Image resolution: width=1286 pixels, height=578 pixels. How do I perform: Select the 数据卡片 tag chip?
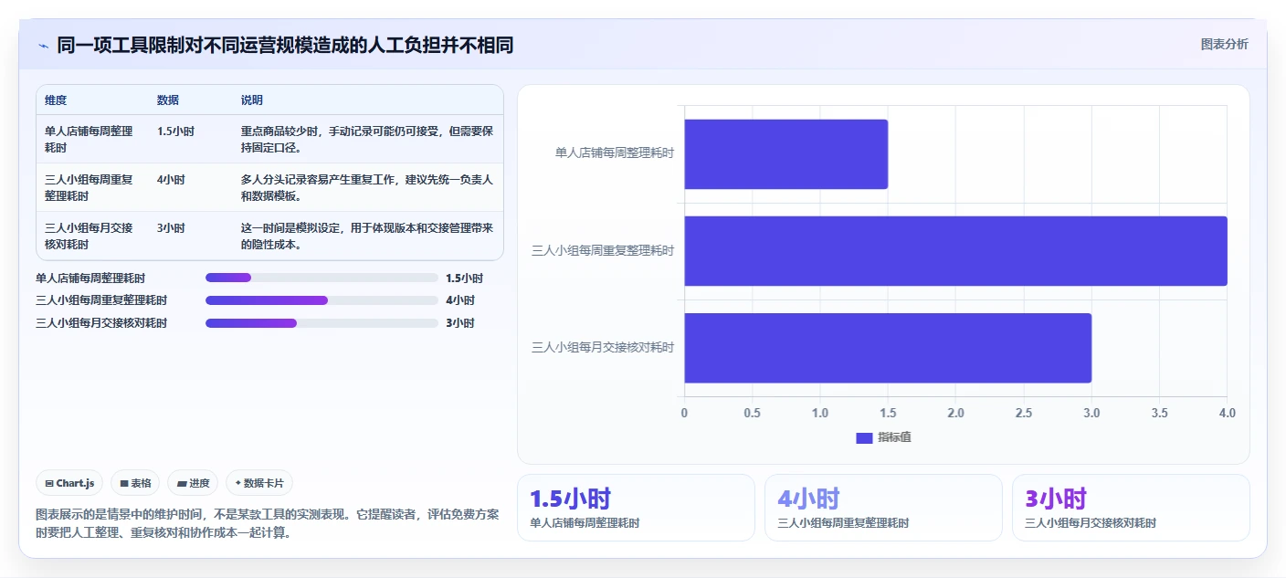tap(259, 483)
